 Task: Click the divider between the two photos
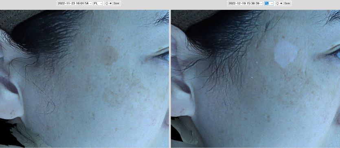pos(170,79)
